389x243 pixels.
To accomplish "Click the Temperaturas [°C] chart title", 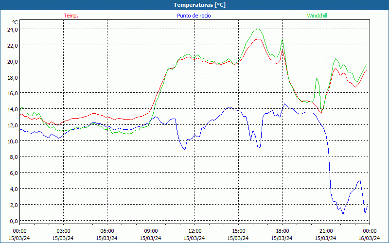I will (x=199, y=5).
